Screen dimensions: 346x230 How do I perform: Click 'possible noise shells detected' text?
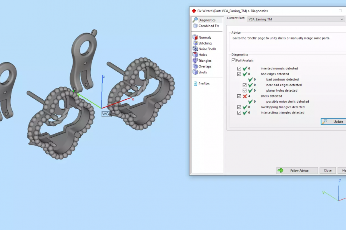coord(287,102)
